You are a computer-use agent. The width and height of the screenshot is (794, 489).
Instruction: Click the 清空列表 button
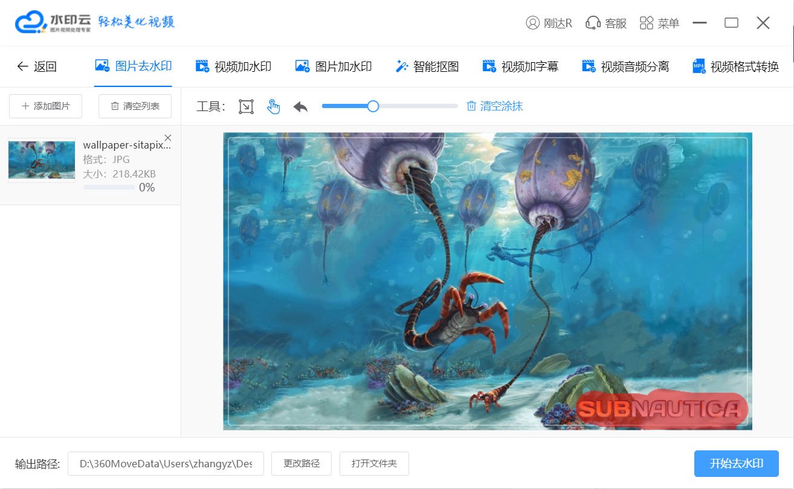[135, 106]
